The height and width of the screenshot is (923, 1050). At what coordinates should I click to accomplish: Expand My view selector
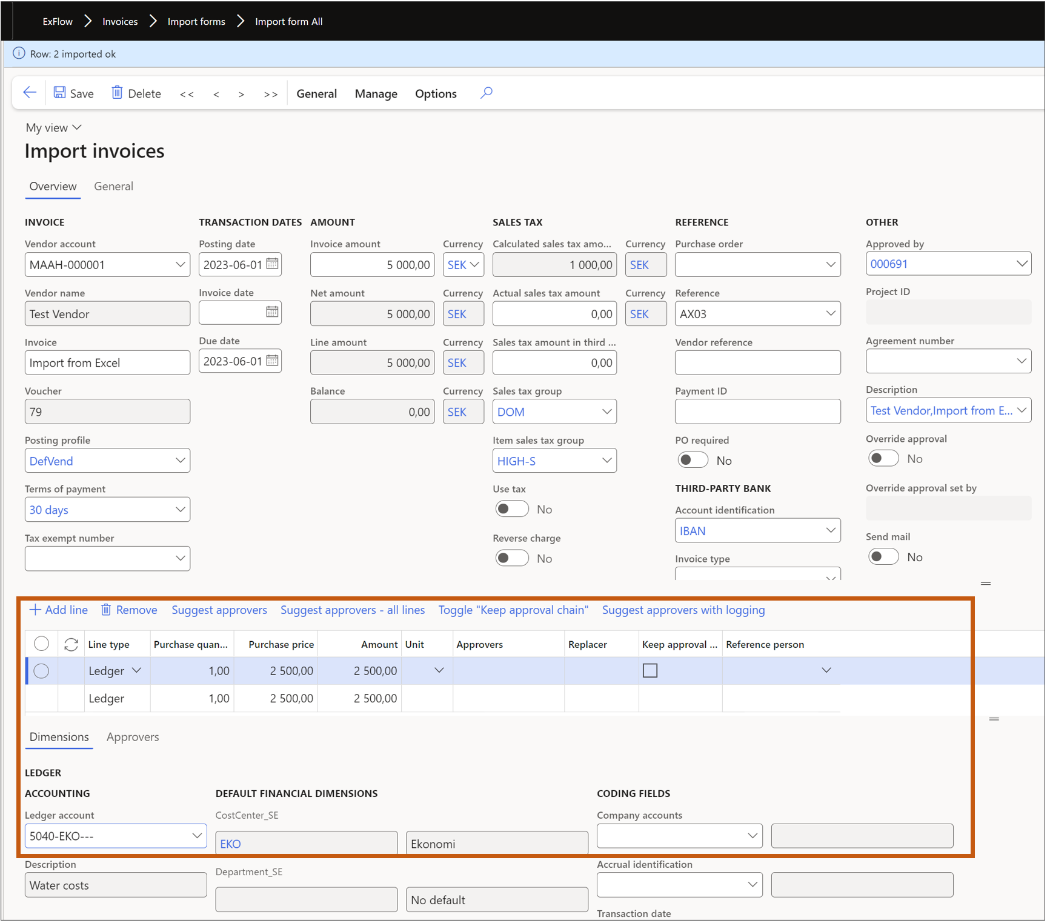[53, 128]
